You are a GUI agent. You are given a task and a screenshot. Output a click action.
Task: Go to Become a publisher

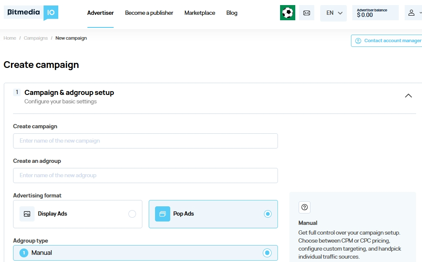point(149,13)
